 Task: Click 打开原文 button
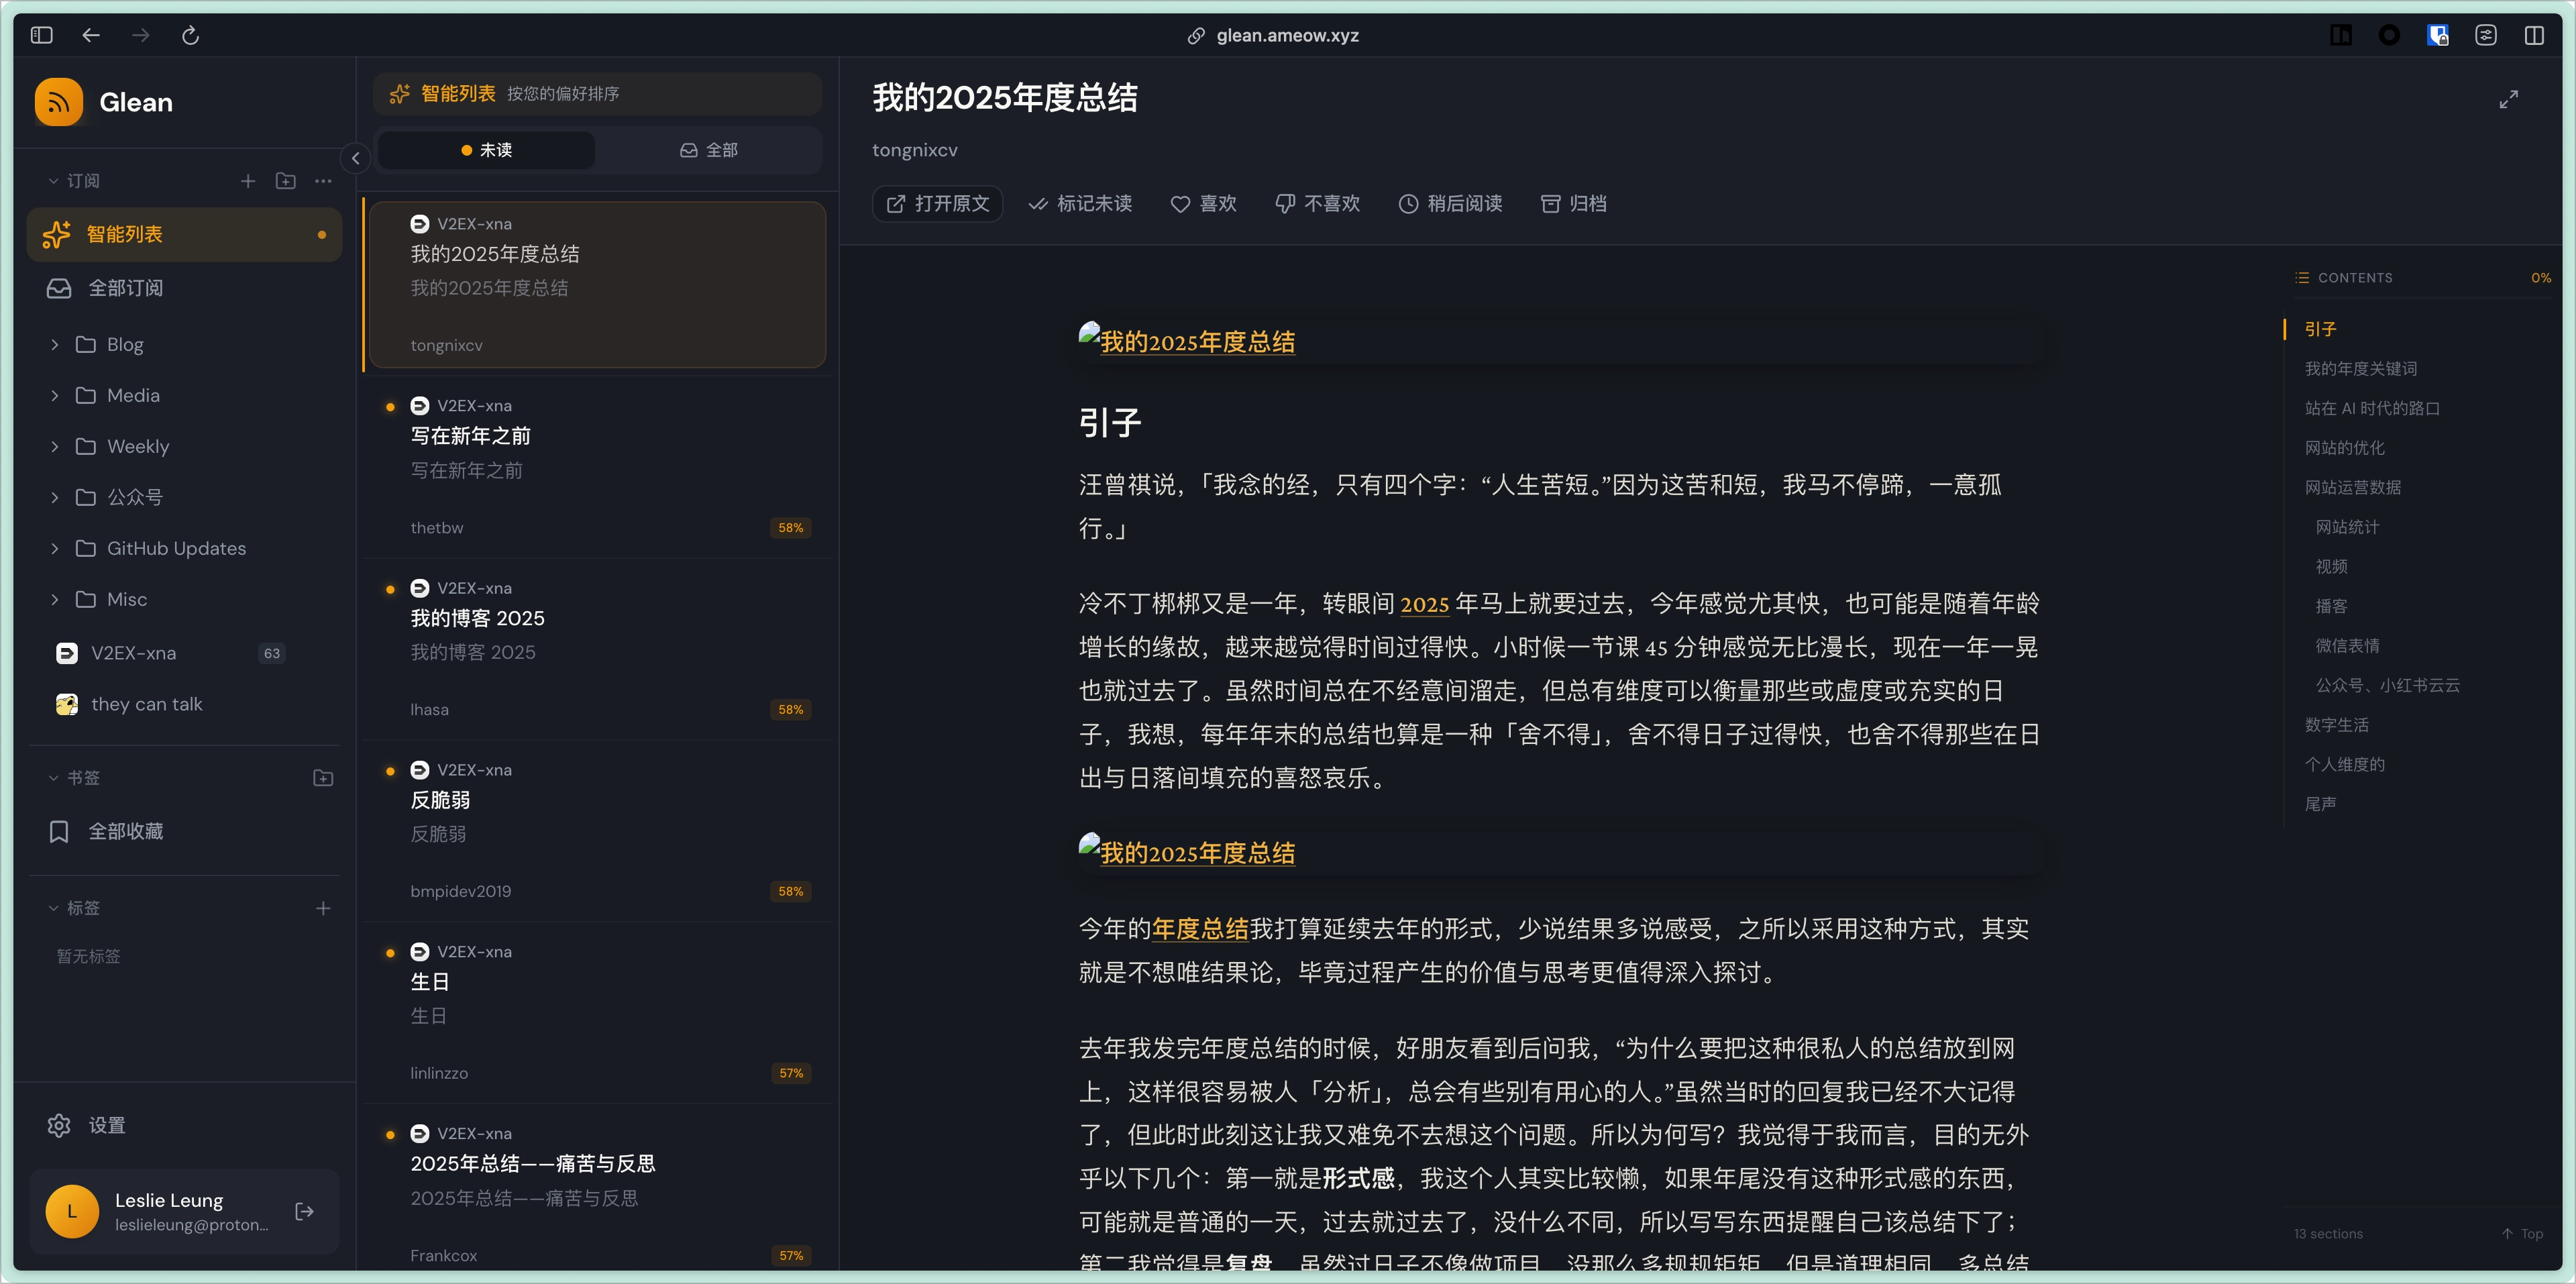coord(937,204)
